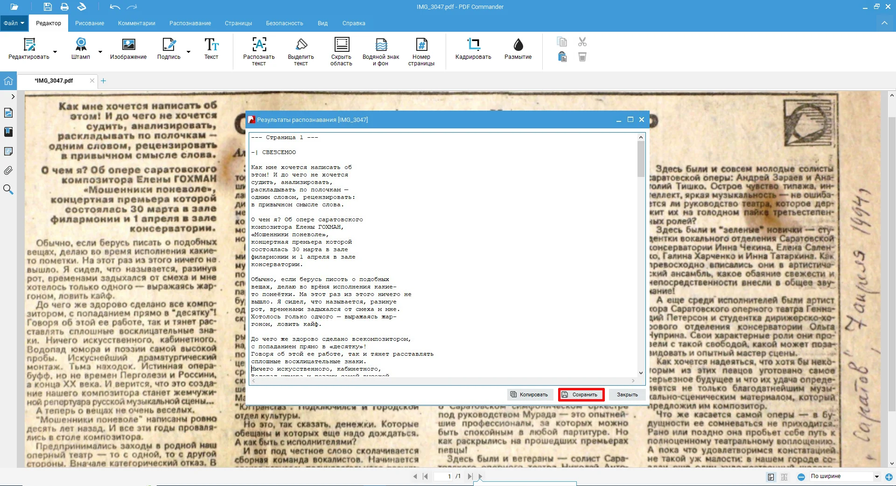
Task: Open the Файл menu
Action: click(14, 23)
